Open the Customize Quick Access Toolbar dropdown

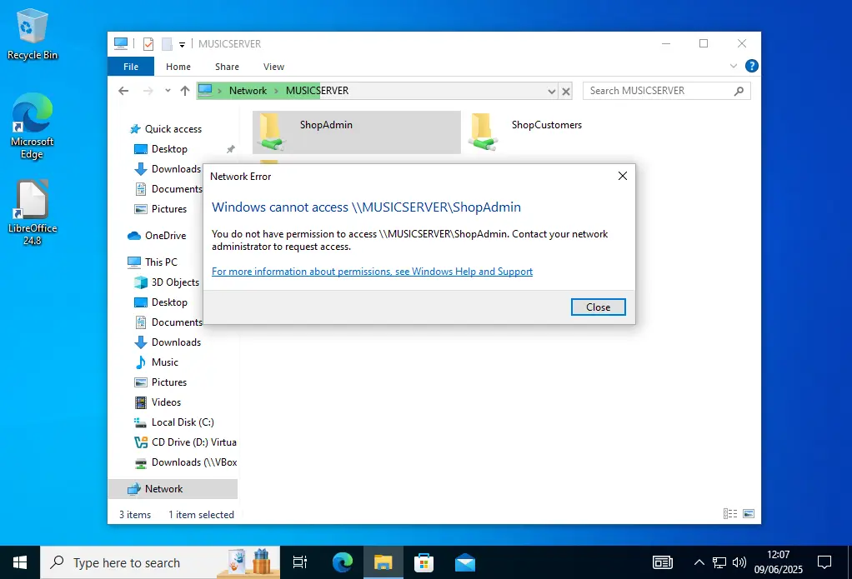pos(182,43)
